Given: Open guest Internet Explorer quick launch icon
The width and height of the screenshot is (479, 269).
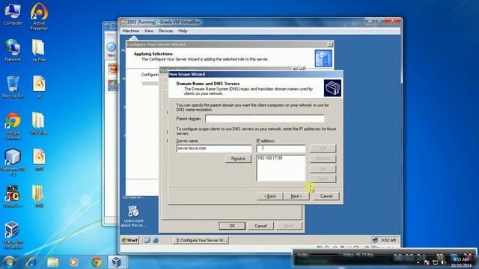Looking at the screenshot, I should click(156, 241).
